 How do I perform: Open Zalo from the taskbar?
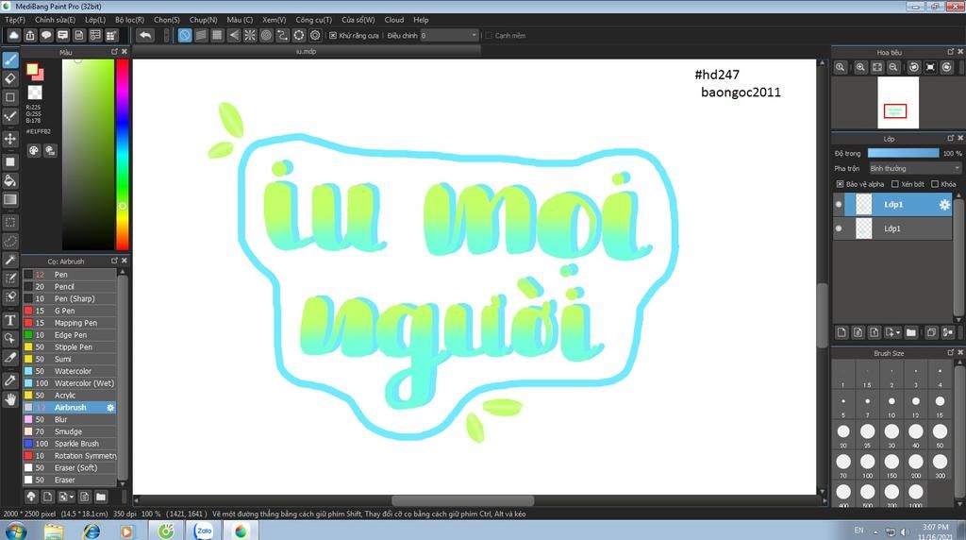pyautogui.click(x=204, y=531)
